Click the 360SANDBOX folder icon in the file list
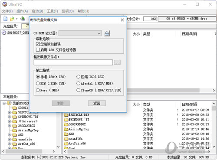Image resolution: width=217 pixels, height=160 pixels. pos(66,124)
